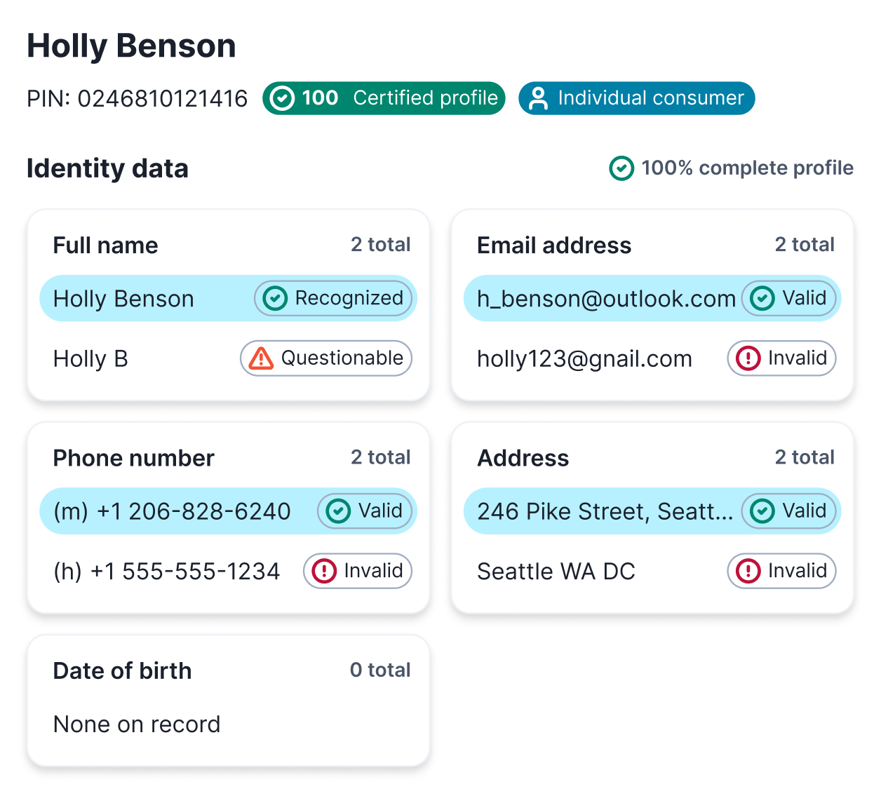881x789 pixels.
Task: Click the Date of birth card heading
Action: coord(122,671)
